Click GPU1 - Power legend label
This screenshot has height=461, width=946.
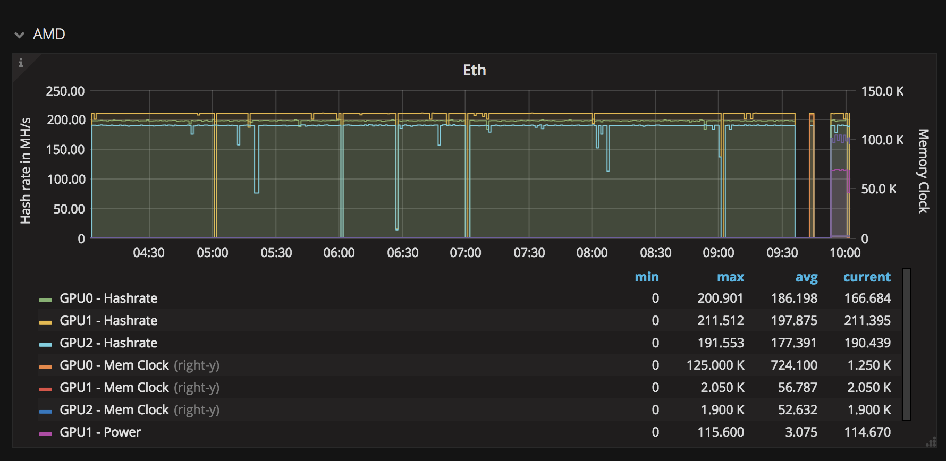point(100,432)
